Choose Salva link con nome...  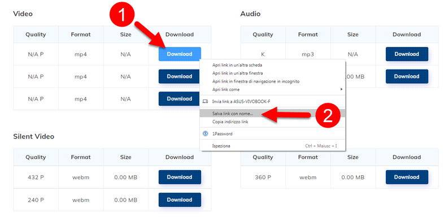click(272, 114)
